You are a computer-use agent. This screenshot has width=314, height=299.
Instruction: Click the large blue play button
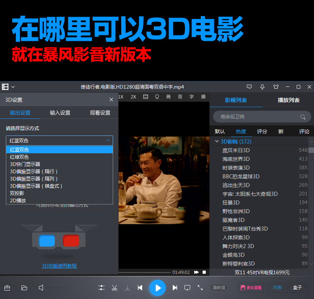tap(158, 288)
